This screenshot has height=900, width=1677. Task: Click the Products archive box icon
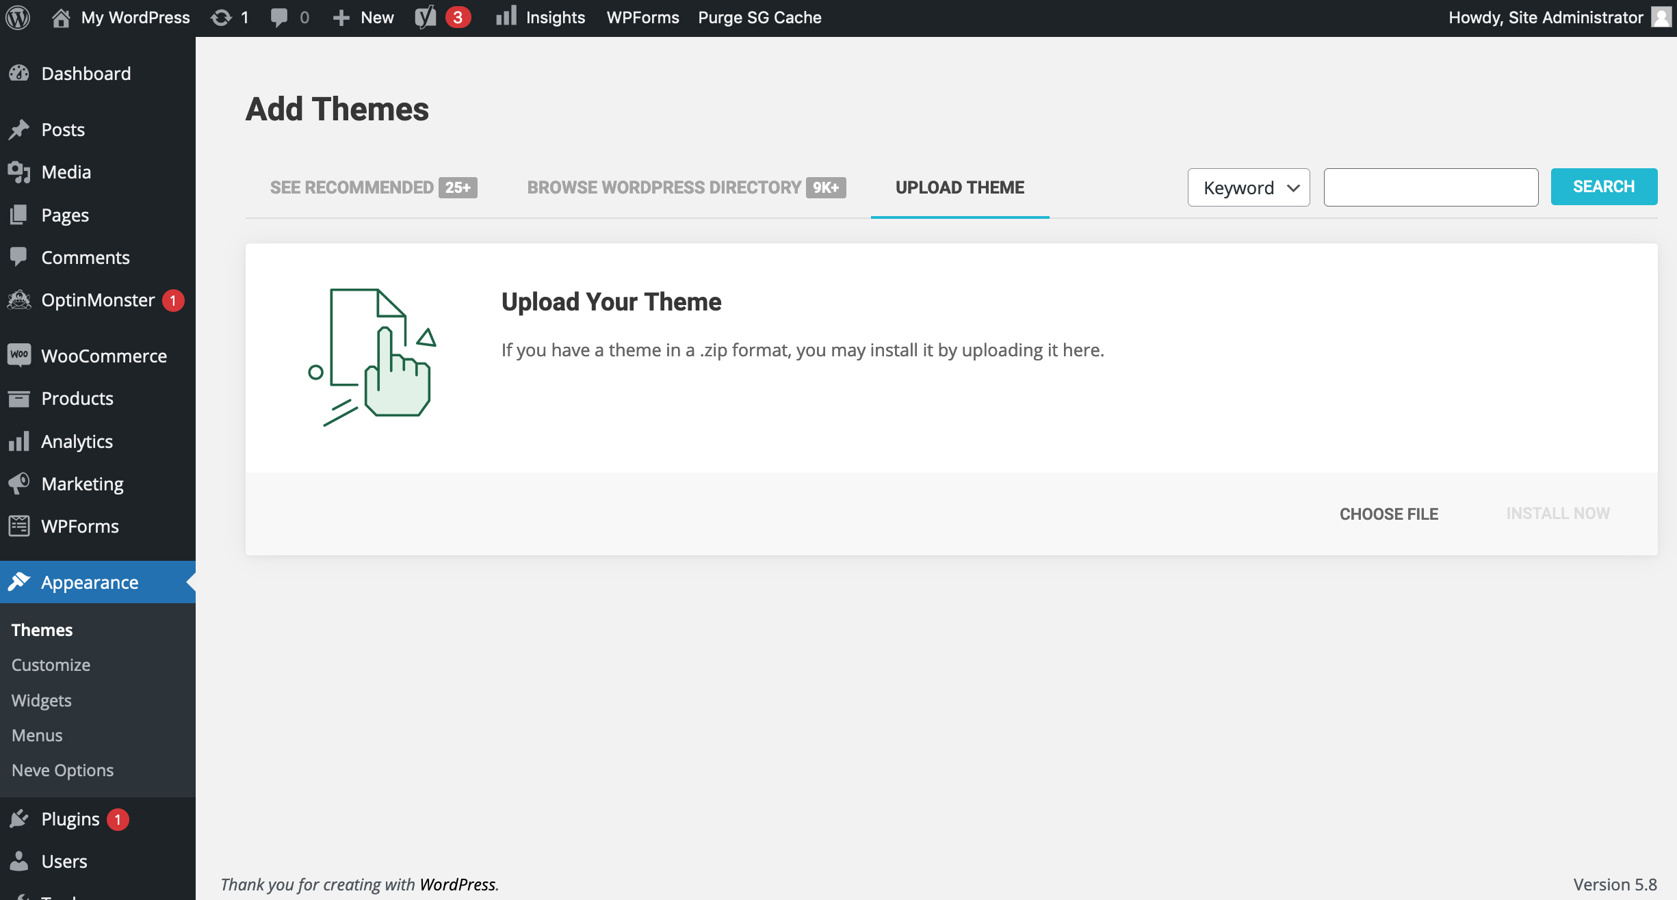pos(19,398)
